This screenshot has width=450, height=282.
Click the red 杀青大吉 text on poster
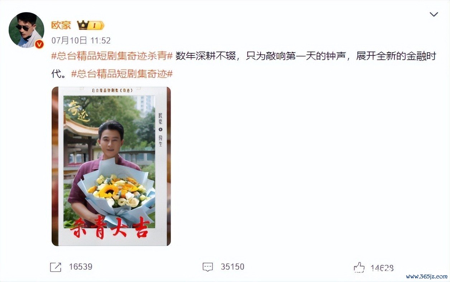(x=109, y=228)
